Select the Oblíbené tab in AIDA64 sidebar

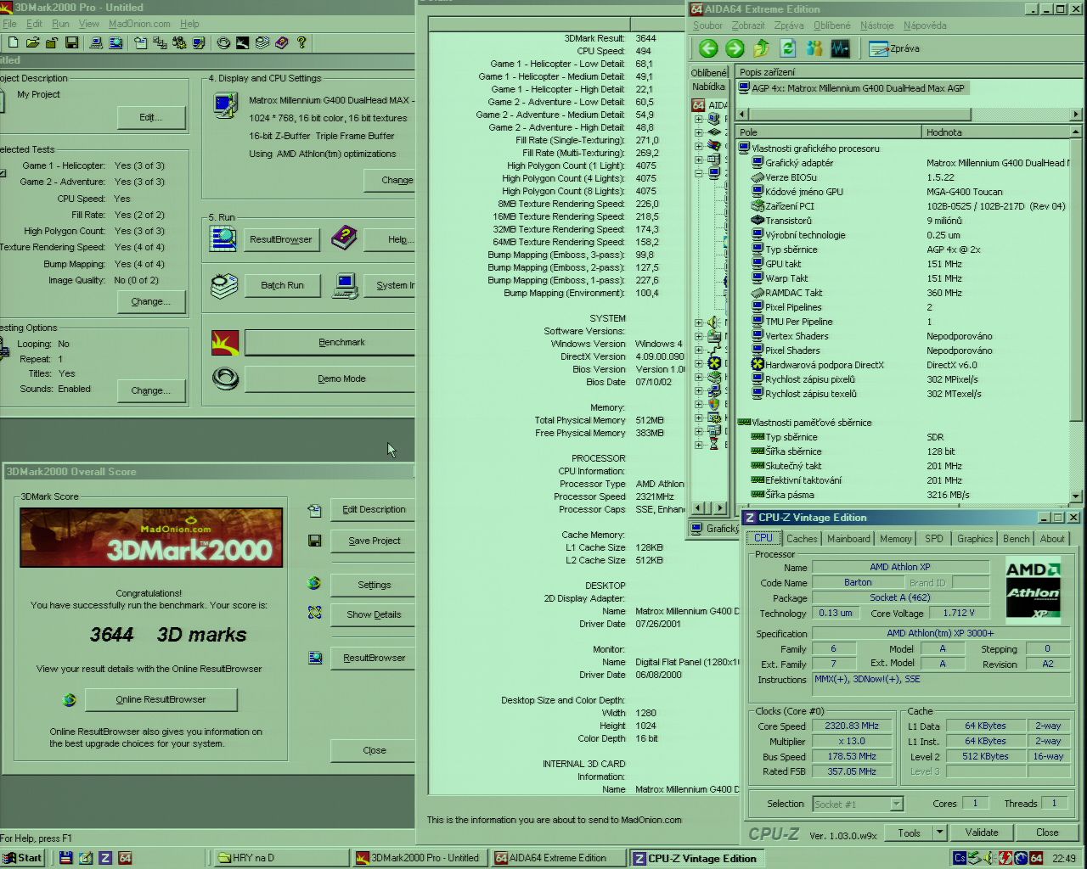point(708,73)
